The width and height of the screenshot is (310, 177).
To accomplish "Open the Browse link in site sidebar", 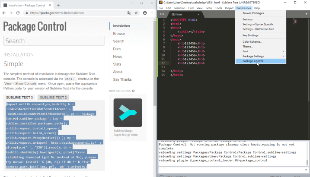I will pos(119,33).
